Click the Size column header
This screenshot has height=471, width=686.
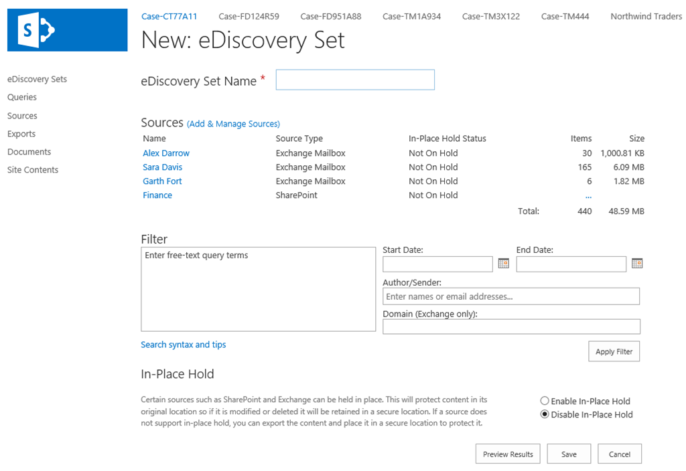(636, 138)
